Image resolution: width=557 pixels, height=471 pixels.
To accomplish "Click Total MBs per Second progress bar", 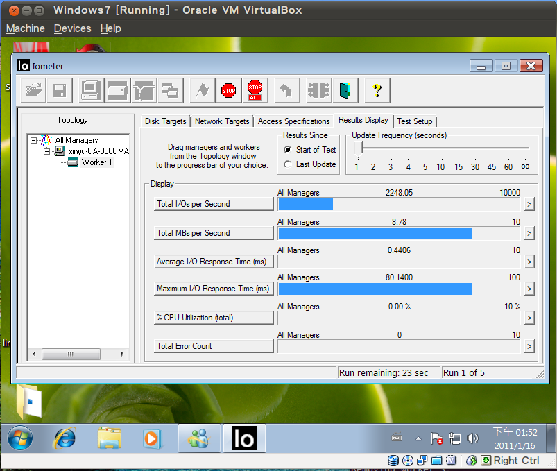I will coord(400,233).
